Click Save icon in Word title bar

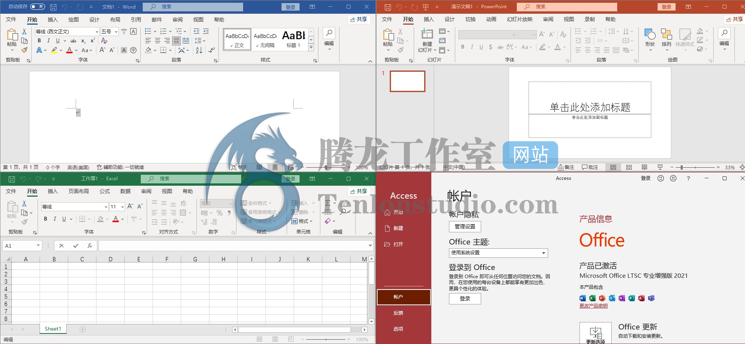[x=53, y=7]
